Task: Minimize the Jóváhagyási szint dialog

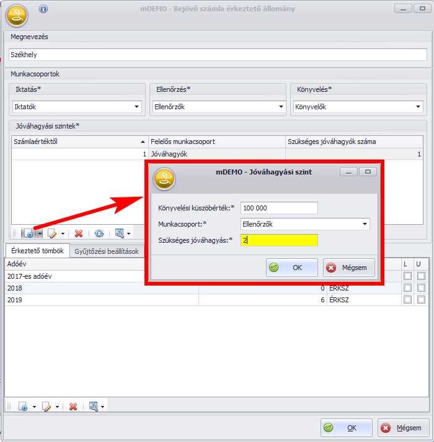Action: pyautogui.click(x=348, y=172)
